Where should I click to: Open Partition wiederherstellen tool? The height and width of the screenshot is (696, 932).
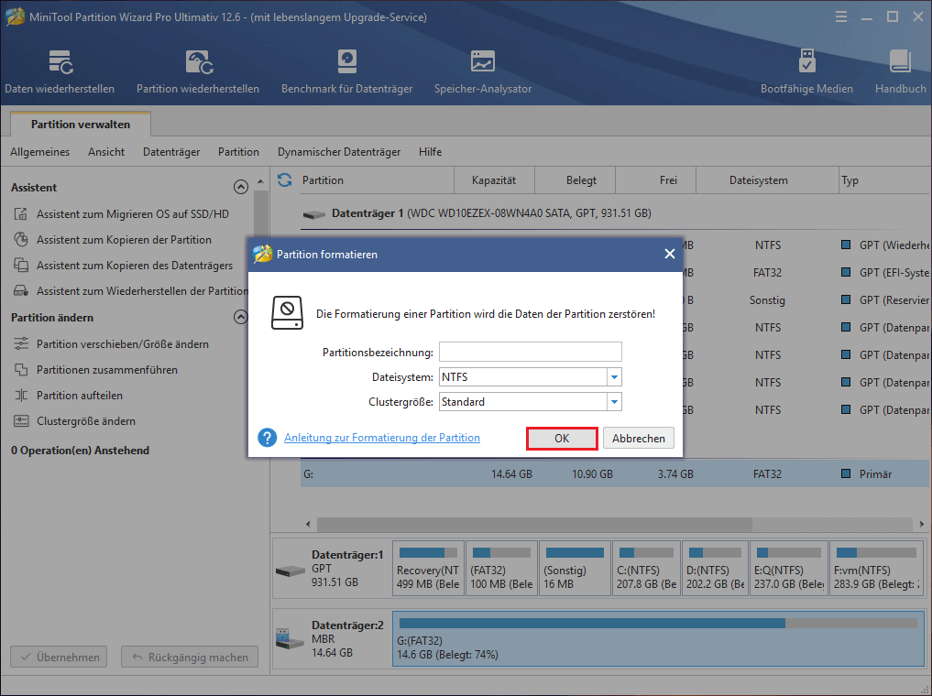198,71
